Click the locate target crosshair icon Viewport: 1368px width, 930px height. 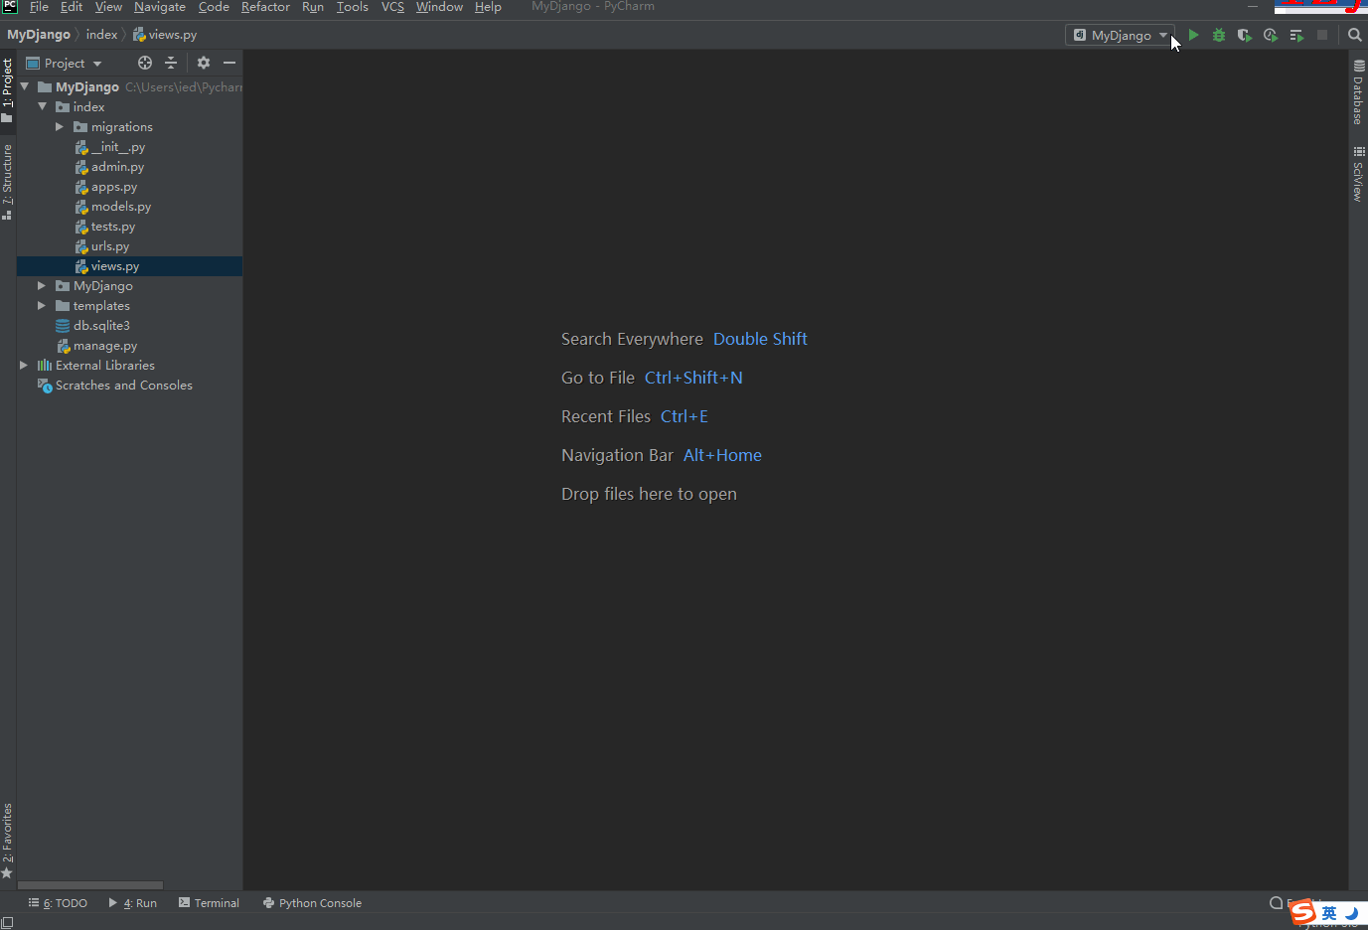coord(145,63)
